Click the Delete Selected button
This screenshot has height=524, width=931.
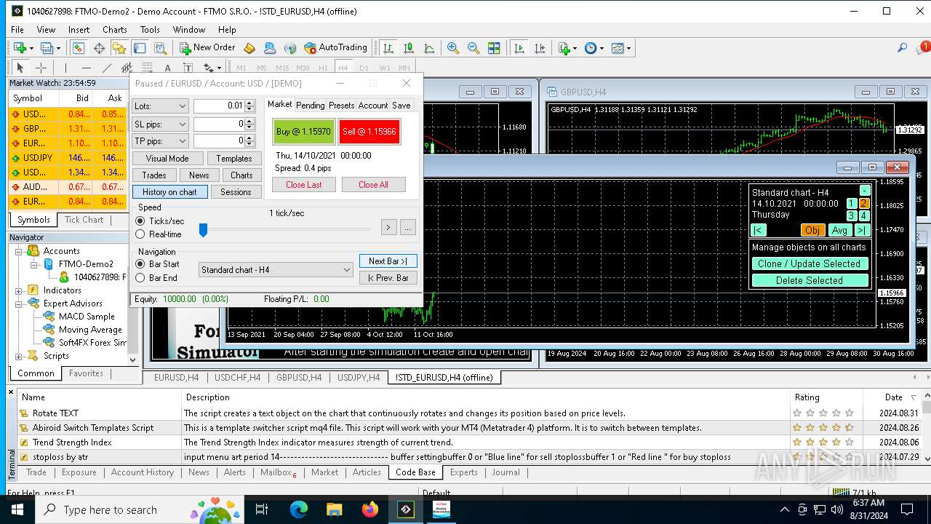(809, 281)
